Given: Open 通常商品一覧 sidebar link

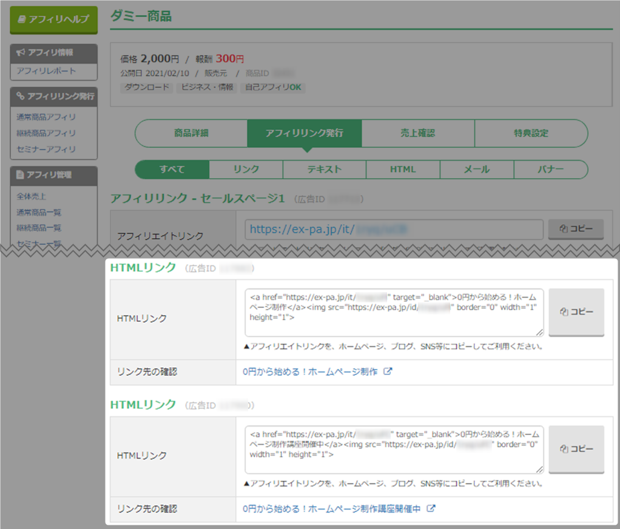Looking at the screenshot, I should click(x=39, y=212).
